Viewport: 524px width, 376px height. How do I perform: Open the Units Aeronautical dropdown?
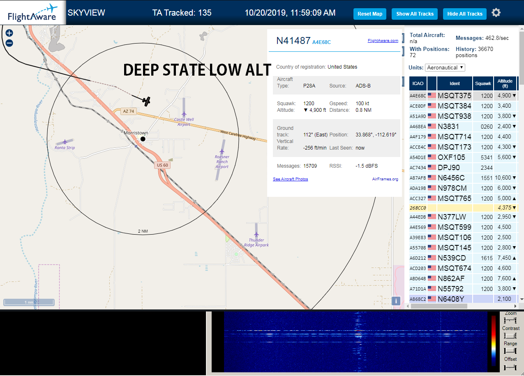pyautogui.click(x=445, y=67)
